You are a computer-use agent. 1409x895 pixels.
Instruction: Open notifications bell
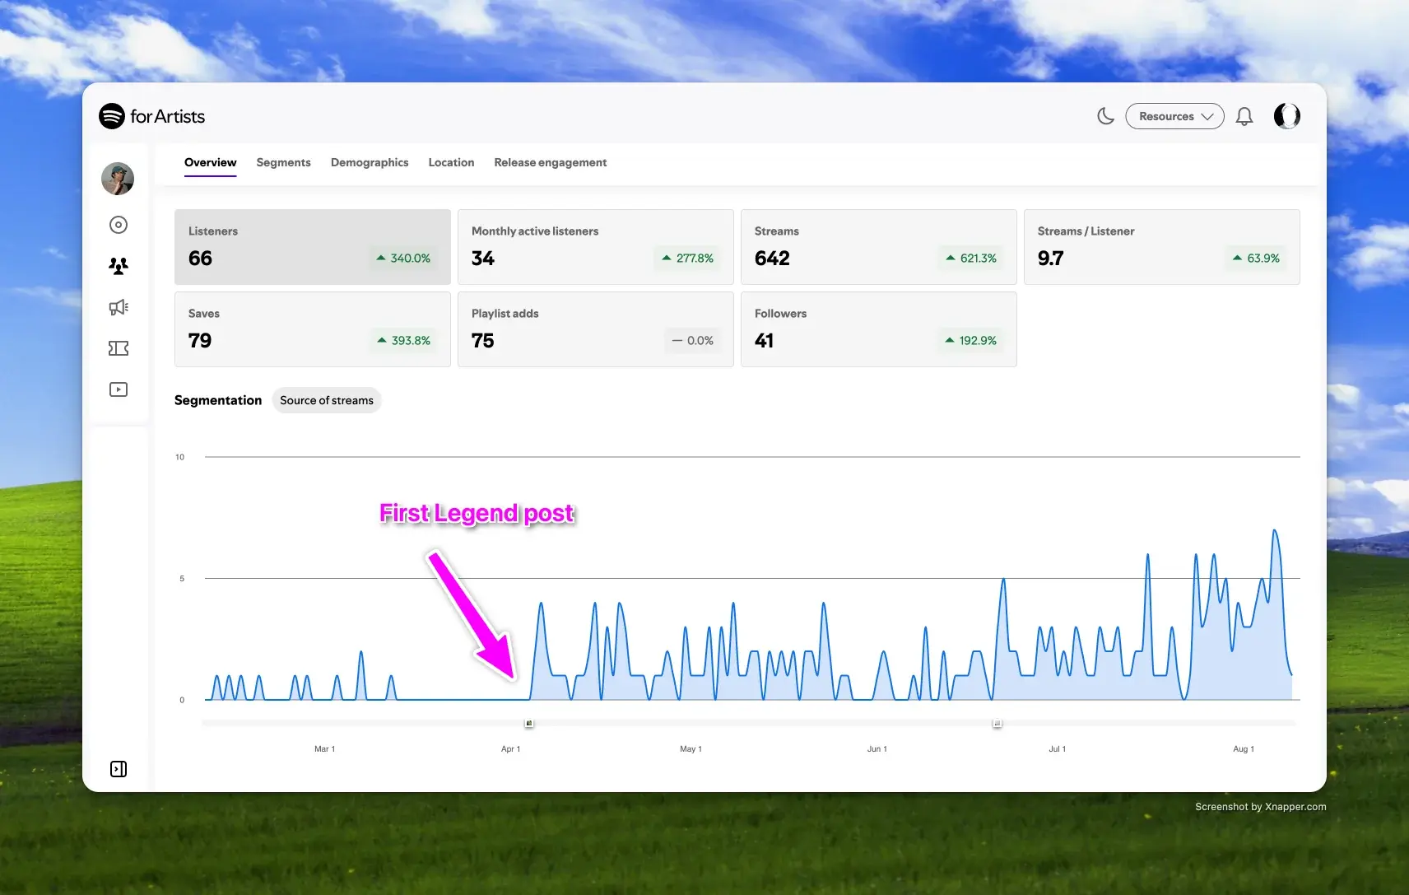click(x=1244, y=116)
